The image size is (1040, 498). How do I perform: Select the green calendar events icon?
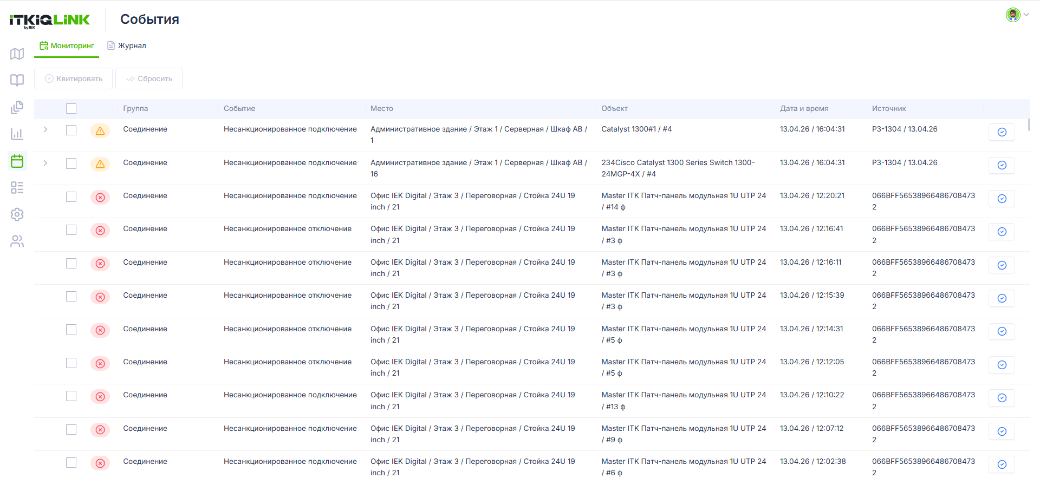pos(17,161)
